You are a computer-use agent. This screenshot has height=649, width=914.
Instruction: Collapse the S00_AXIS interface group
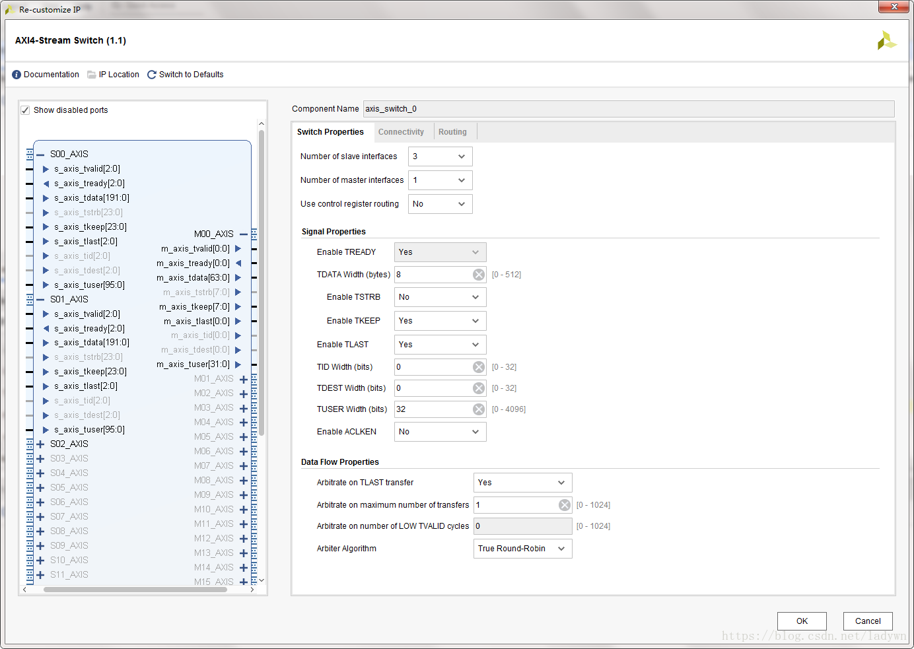pos(40,154)
